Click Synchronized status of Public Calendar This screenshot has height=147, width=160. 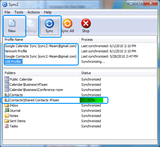point(91,79)
